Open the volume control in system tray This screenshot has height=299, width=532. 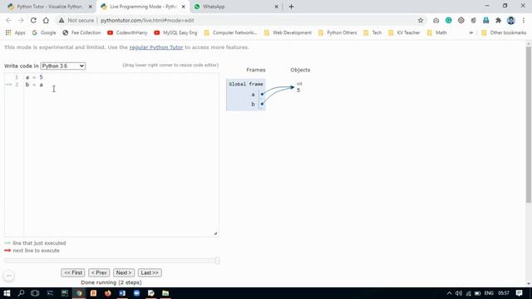(459, 293)
